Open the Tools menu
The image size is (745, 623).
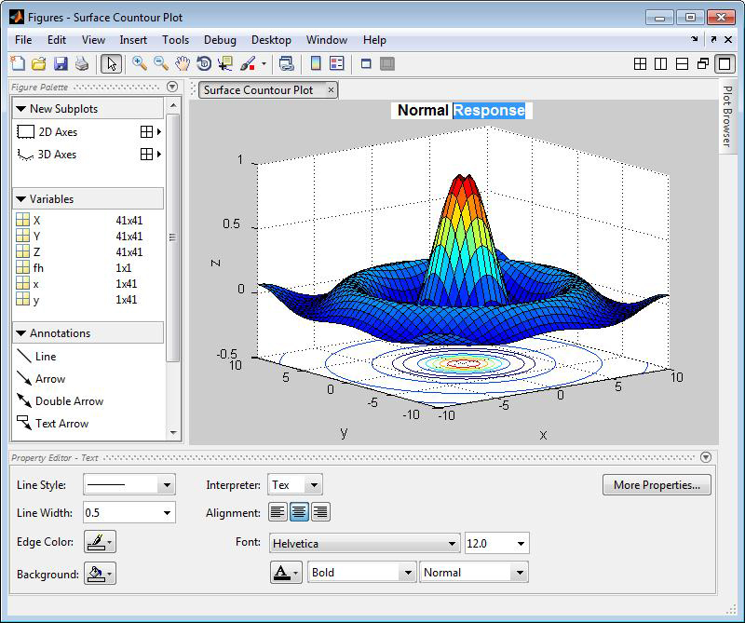click(175, 40)
